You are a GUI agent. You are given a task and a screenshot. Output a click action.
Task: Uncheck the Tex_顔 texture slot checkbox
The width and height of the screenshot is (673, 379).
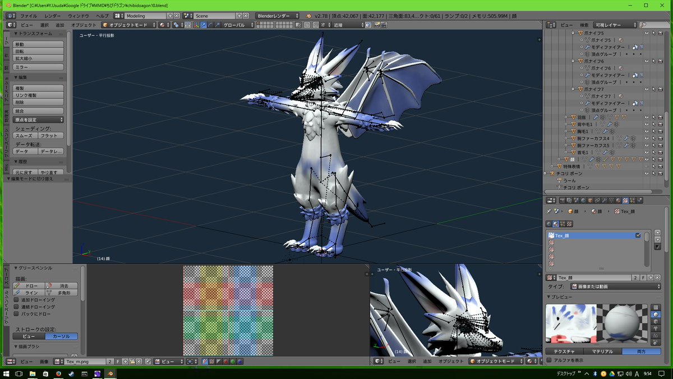(638, 235)
